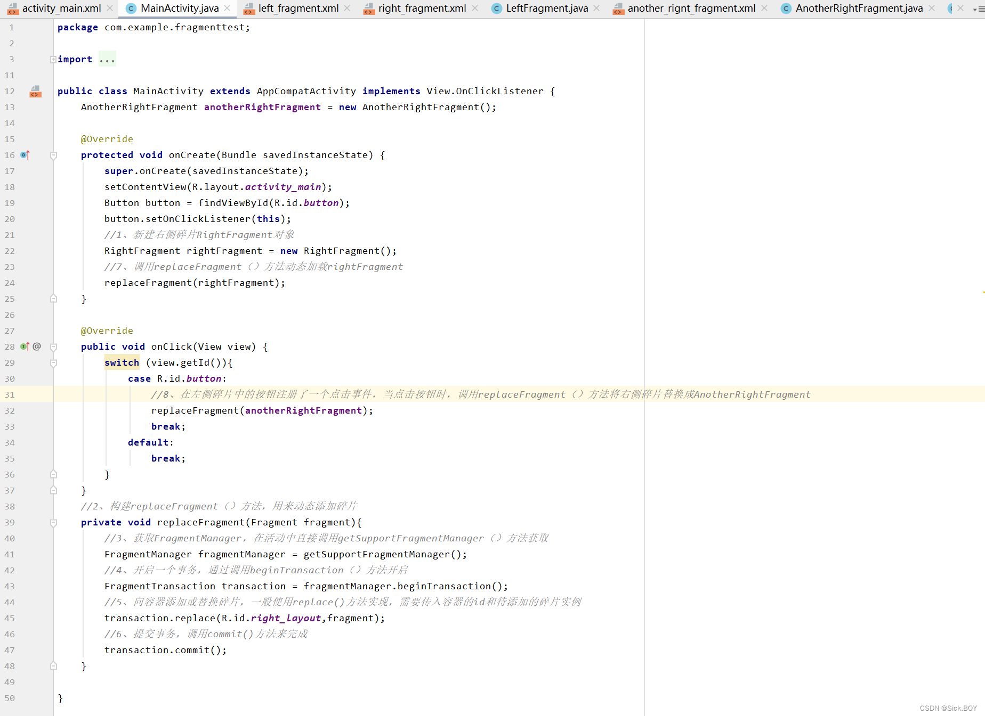This screenshot has width=985, height=716.
Task: Click the word package on line 1
Action: pos(78,27)
